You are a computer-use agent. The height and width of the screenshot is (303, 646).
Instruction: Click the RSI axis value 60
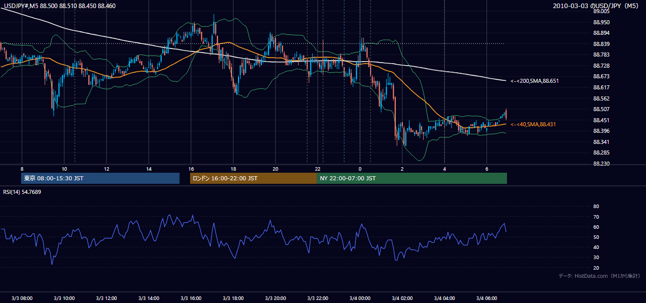tap(596, 227)
